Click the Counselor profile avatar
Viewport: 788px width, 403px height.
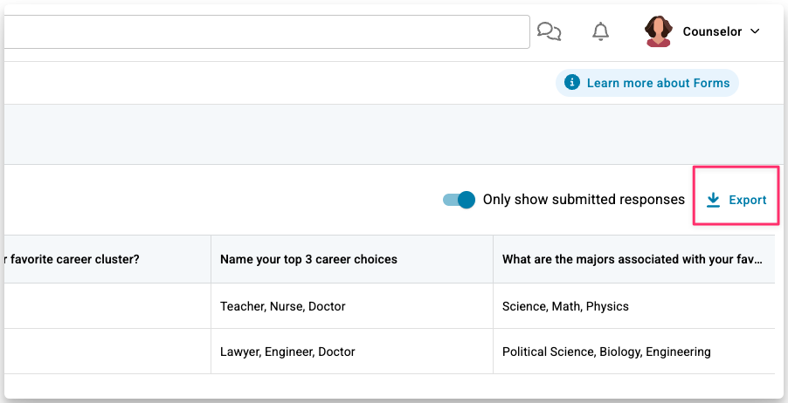659,31
